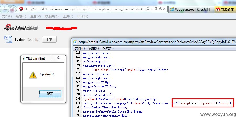This screenshot has height=117, width=236.
Task: Confirm the alert with 确定
Action: click(x=50, y=94)
